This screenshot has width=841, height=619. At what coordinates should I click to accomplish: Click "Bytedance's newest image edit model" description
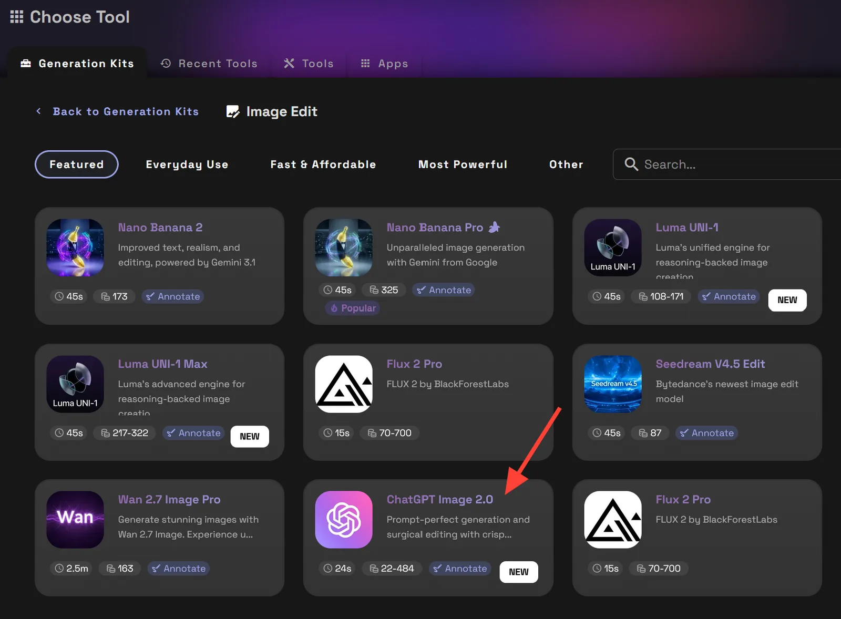(x=727, y=391)
